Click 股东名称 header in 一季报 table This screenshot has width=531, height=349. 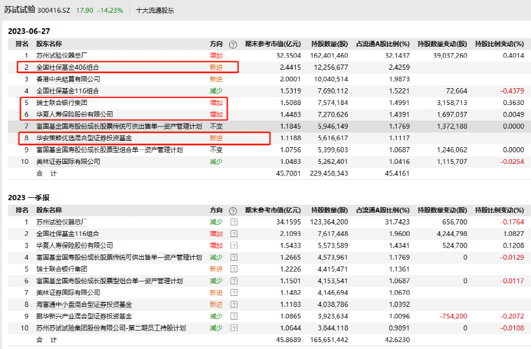pos(49,211)
